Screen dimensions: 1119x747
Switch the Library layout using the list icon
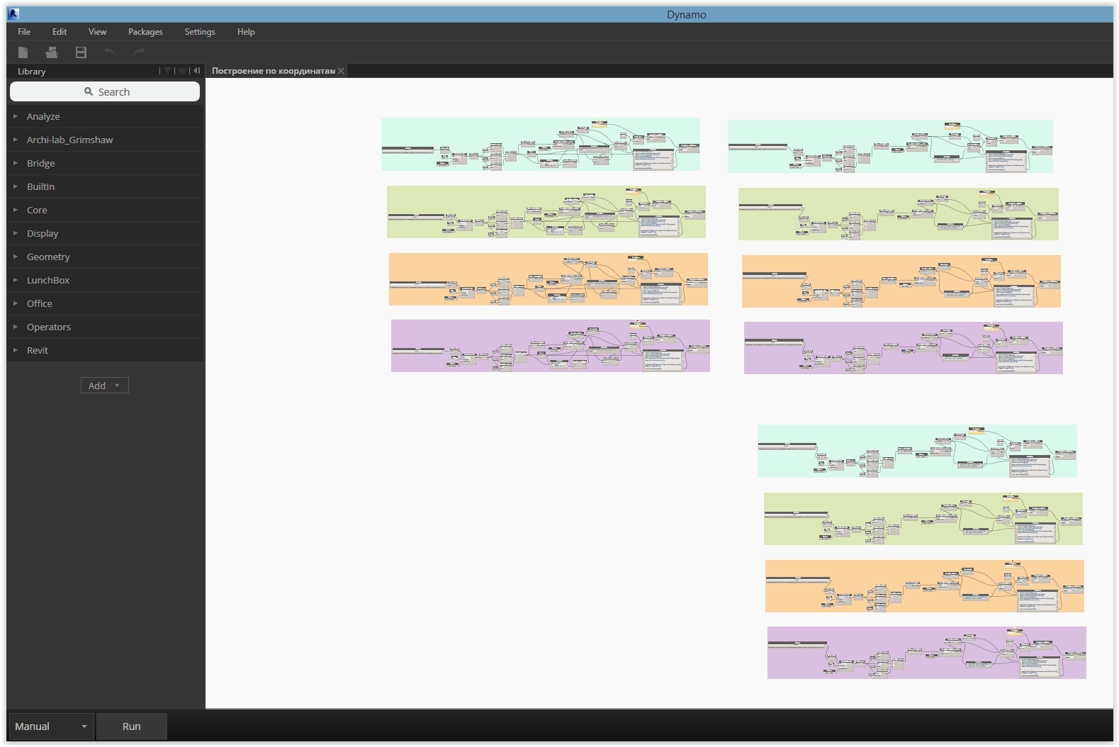(182, 71)
